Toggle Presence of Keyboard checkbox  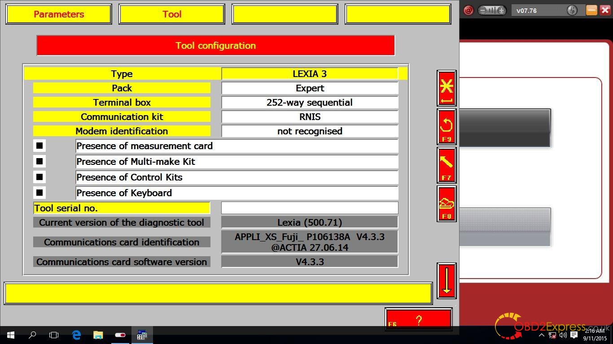(39, 193)
